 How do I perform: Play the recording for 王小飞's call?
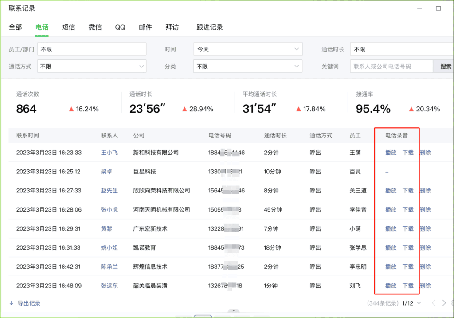(x=391, y=153)
